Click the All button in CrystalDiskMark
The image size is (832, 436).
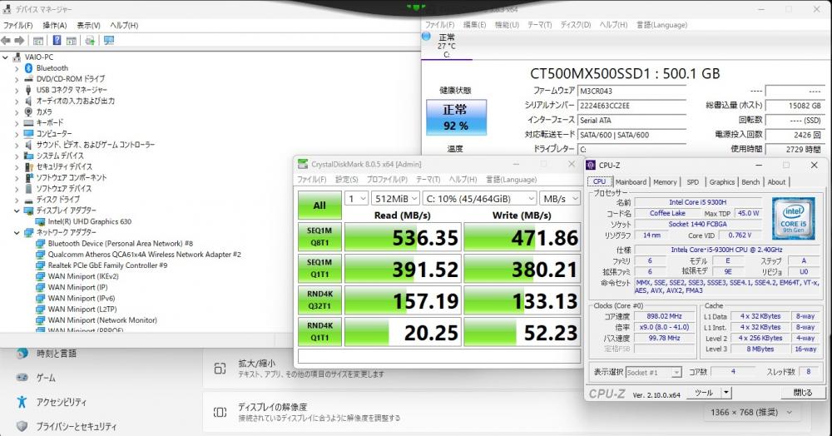(319, 206)
